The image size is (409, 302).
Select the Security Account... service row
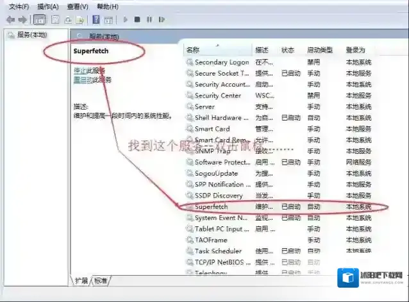point(279,85)
